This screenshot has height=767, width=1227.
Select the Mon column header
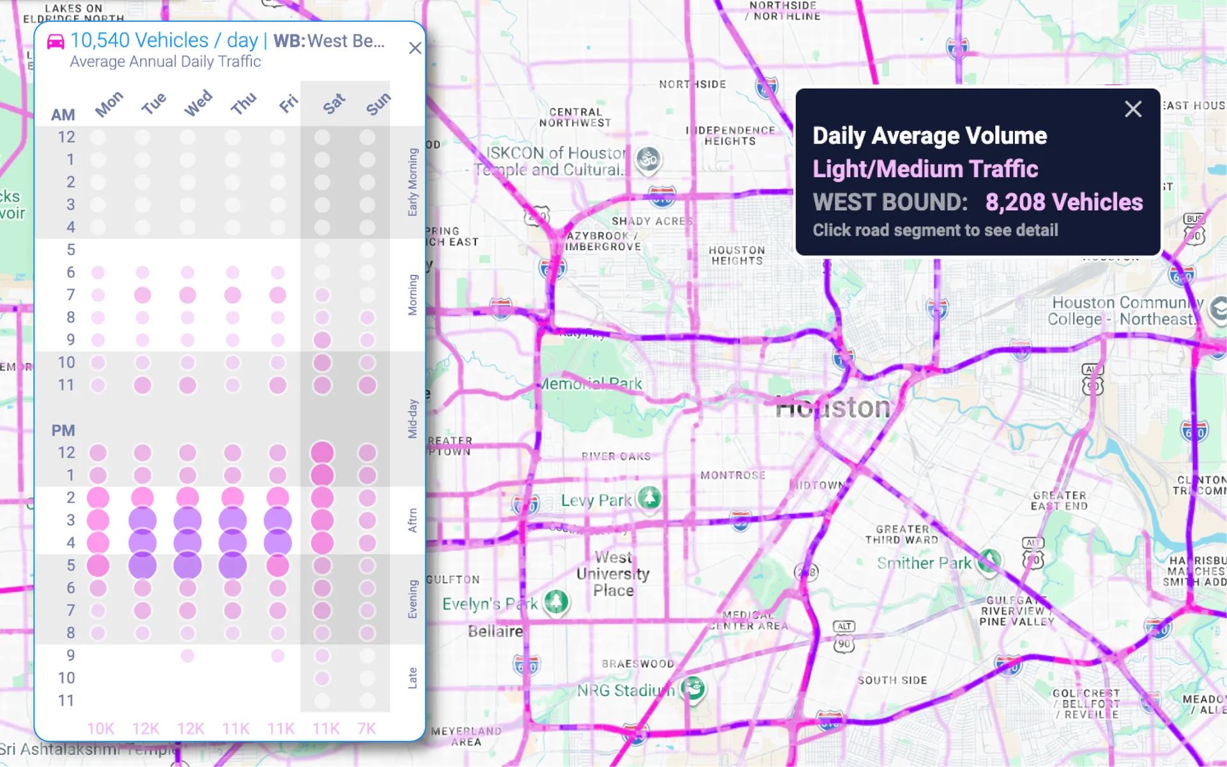109,104
